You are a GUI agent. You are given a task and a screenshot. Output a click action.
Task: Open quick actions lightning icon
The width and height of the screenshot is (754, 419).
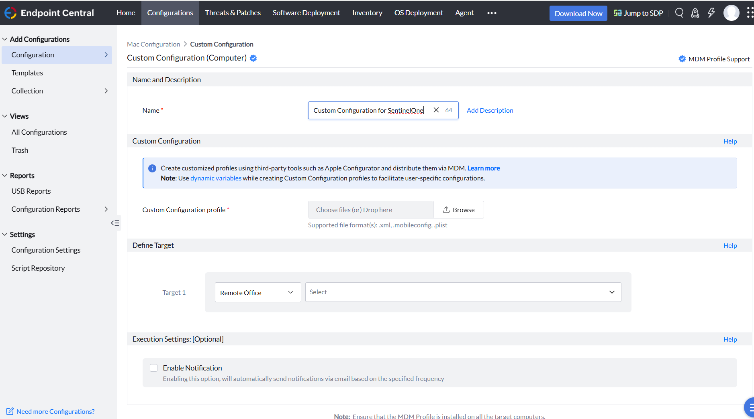[711, 12]
